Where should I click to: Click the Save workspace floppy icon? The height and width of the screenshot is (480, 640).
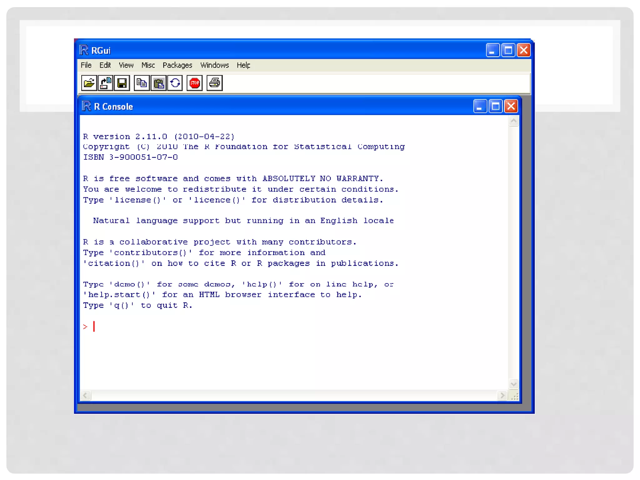[122, 83]
